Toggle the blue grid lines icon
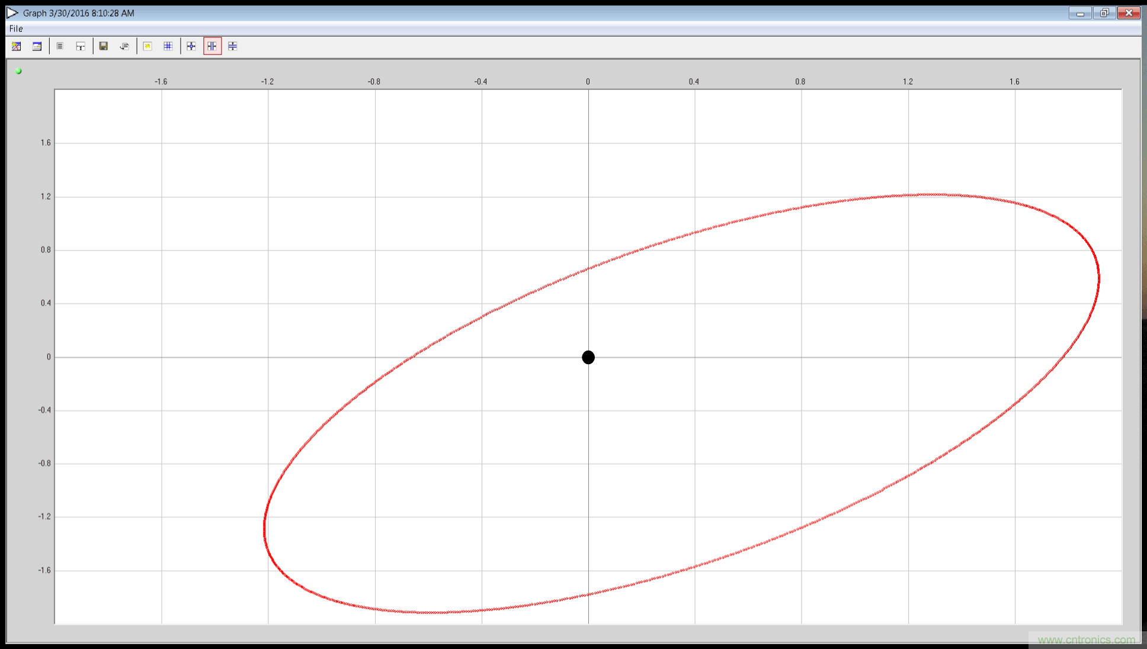 [168, 46]
